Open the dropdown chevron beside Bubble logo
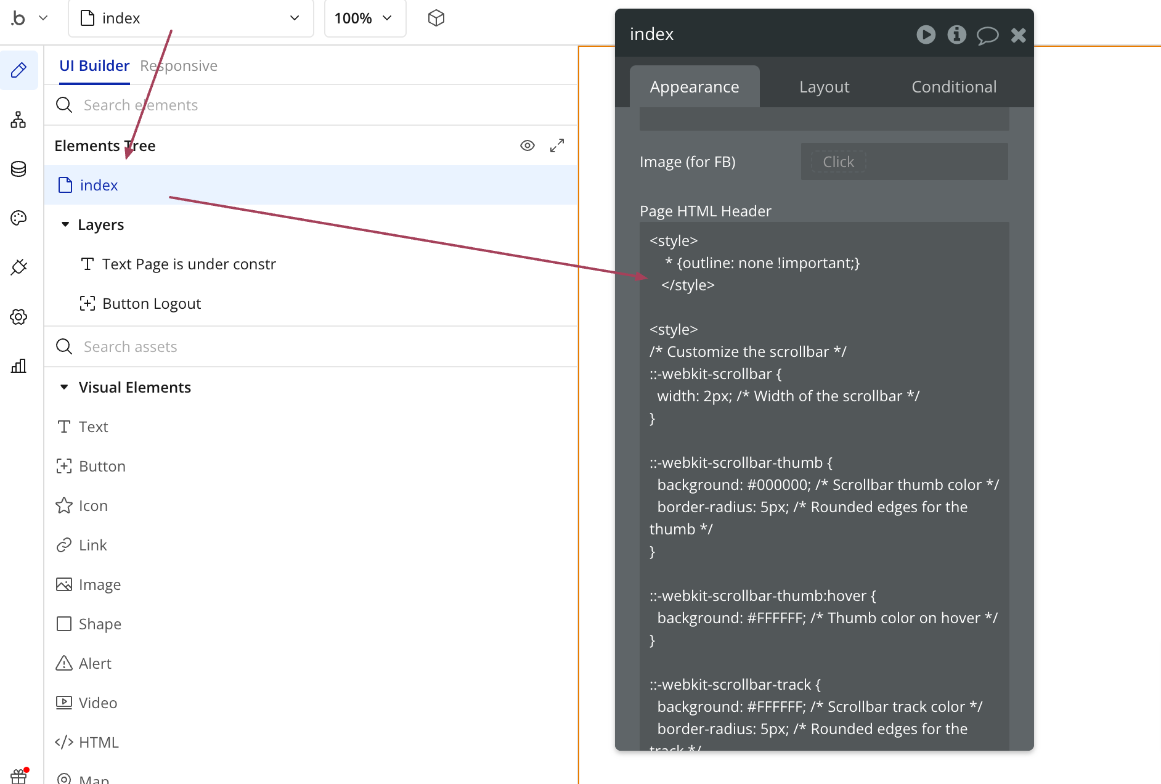 [x=43, y=18]
